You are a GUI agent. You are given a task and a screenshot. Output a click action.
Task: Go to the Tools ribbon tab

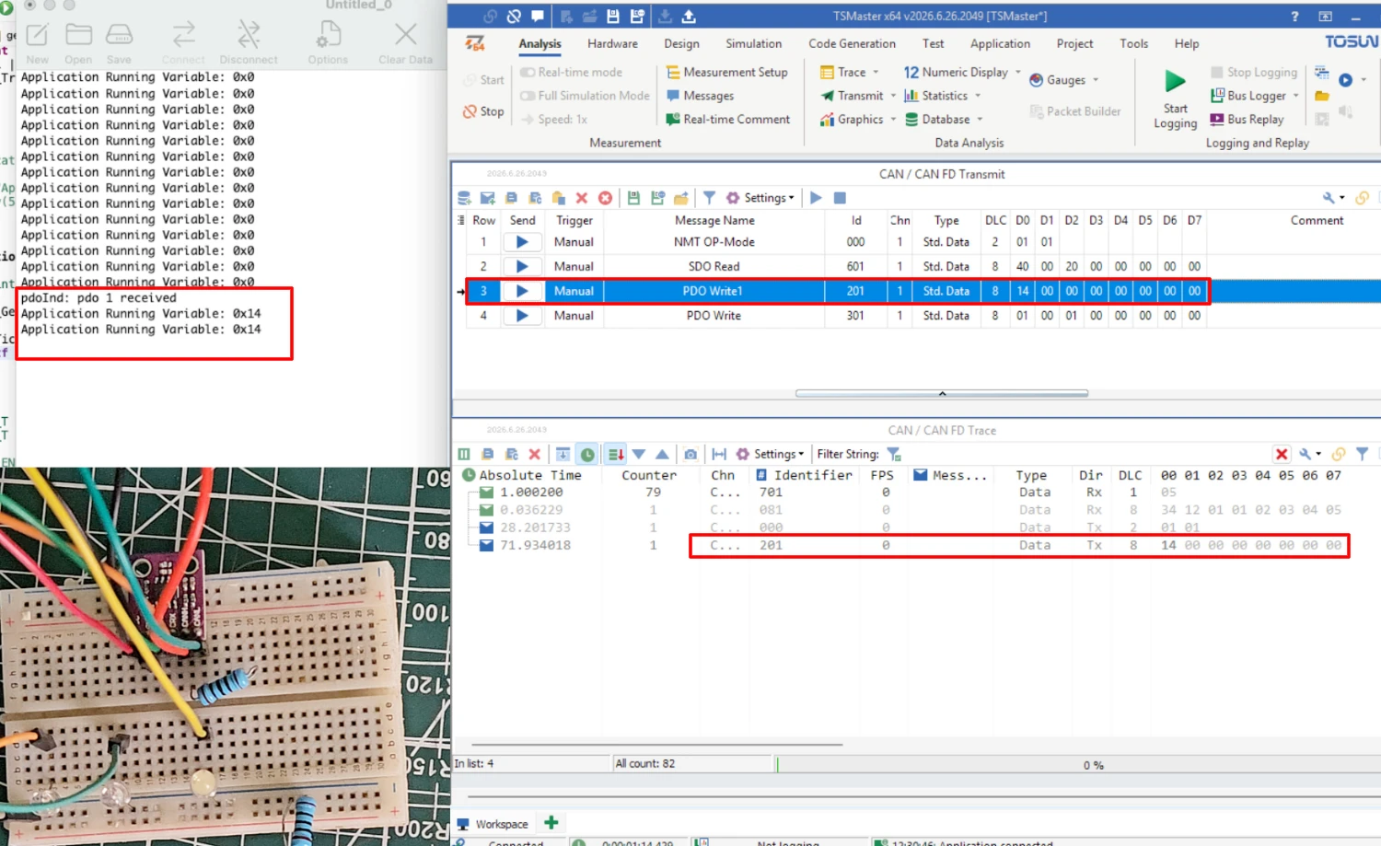[1133, 43]
